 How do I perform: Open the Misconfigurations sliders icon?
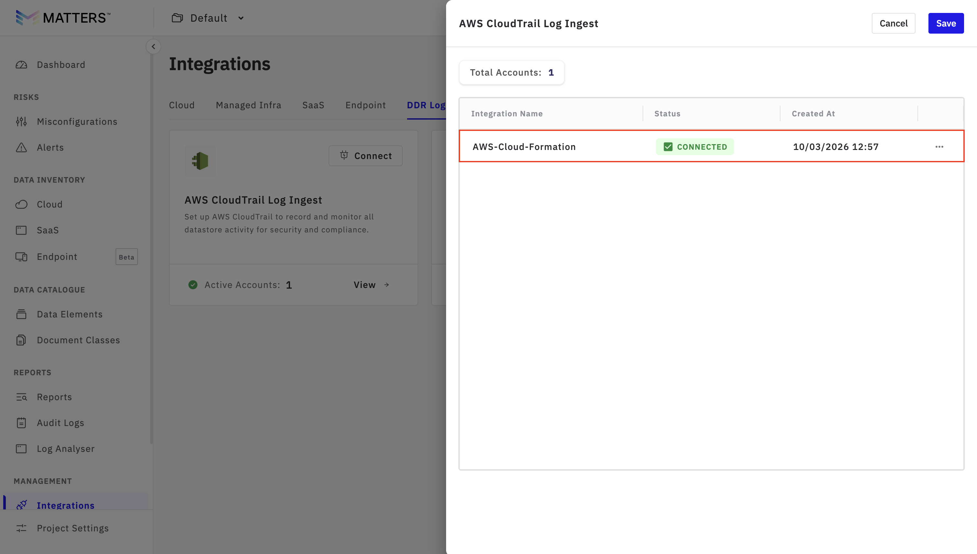(x=21, y=122)
